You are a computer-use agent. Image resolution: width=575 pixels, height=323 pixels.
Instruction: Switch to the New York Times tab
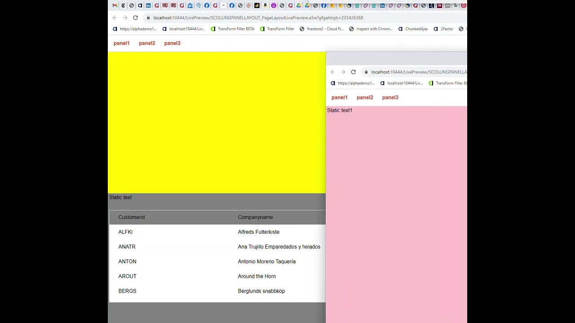[123, 5]
